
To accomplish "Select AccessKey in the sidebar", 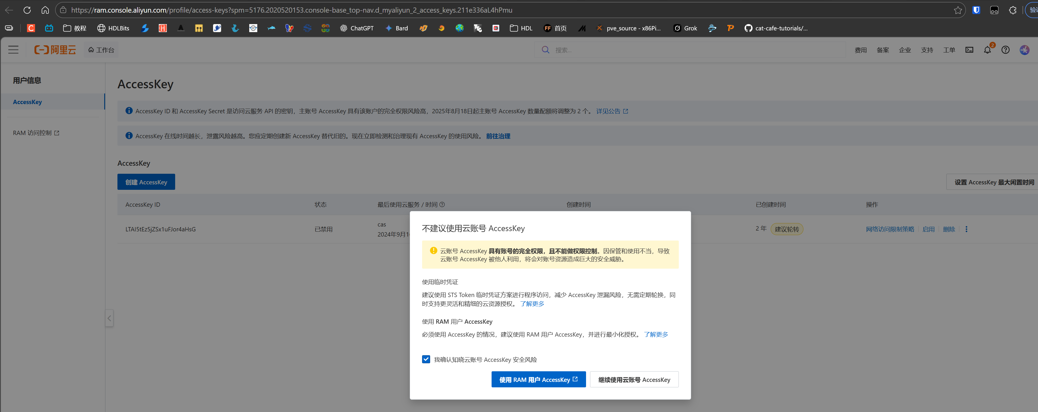I will (x=27, y=102).
